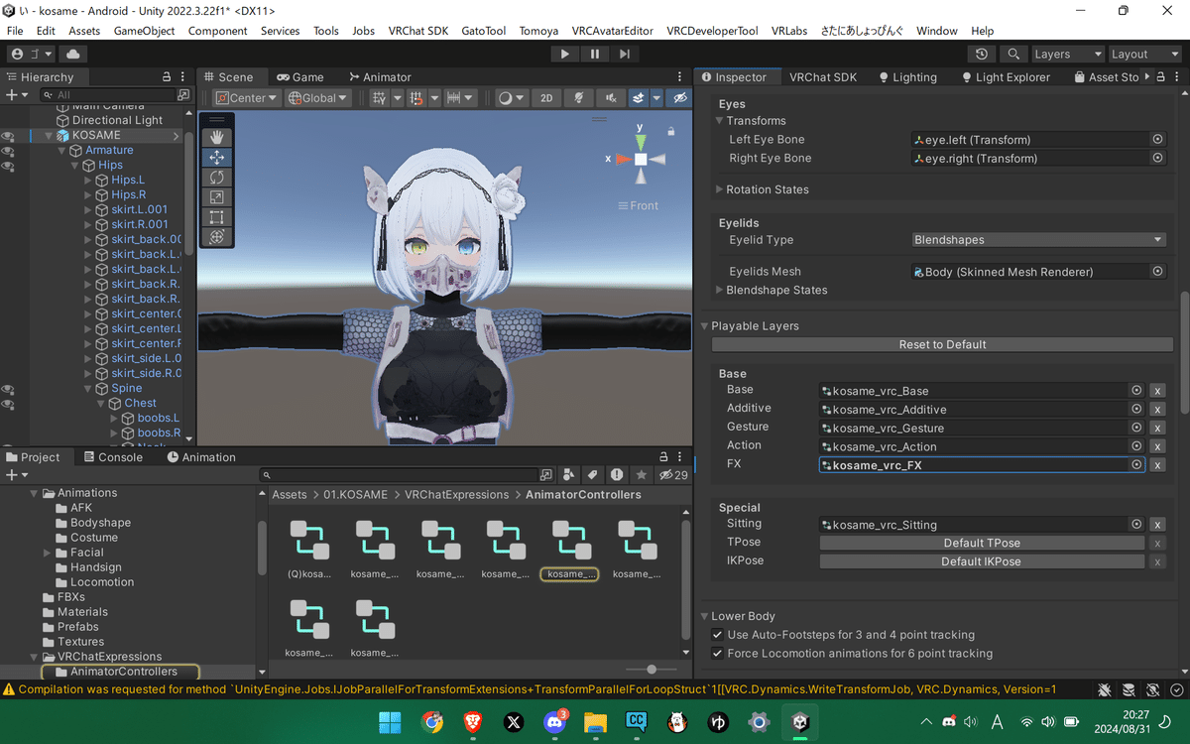
Task: Open the Eyelid Type Blendshapes dropdown
Action: pyautogui.click(x=1039, y=240)
